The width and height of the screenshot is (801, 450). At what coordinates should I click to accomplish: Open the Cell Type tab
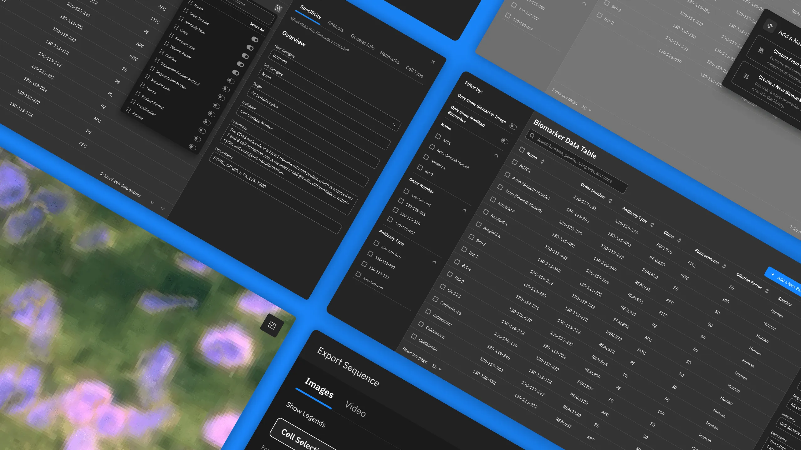(x=415, y=72)
